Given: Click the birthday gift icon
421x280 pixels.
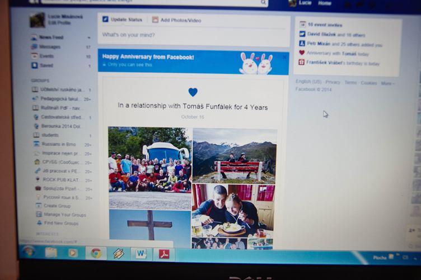Looking at the screenshot, I should (302, 62).
